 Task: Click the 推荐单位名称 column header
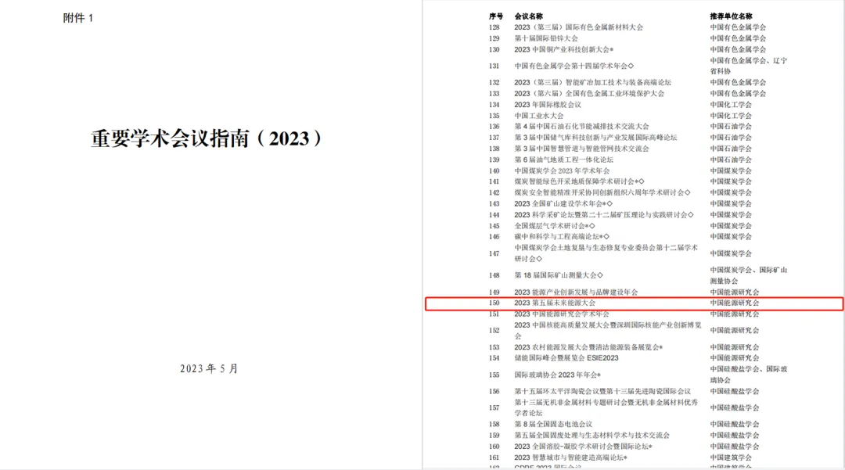coord(731,16)
